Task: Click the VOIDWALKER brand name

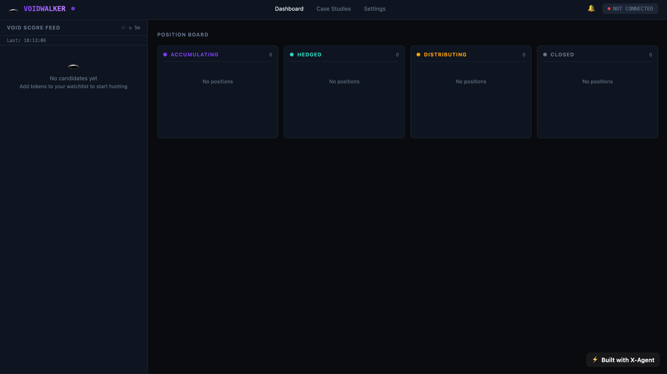Action: point(45,9)
